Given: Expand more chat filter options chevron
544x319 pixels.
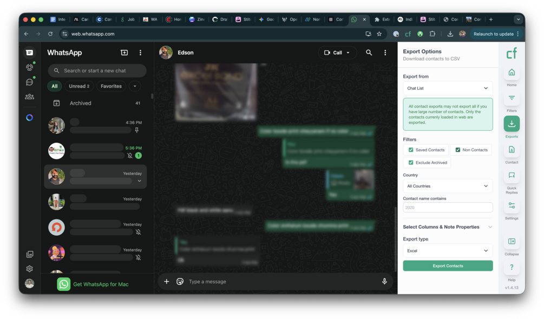Looking at the screenshot, I should (x=135, y=87).
